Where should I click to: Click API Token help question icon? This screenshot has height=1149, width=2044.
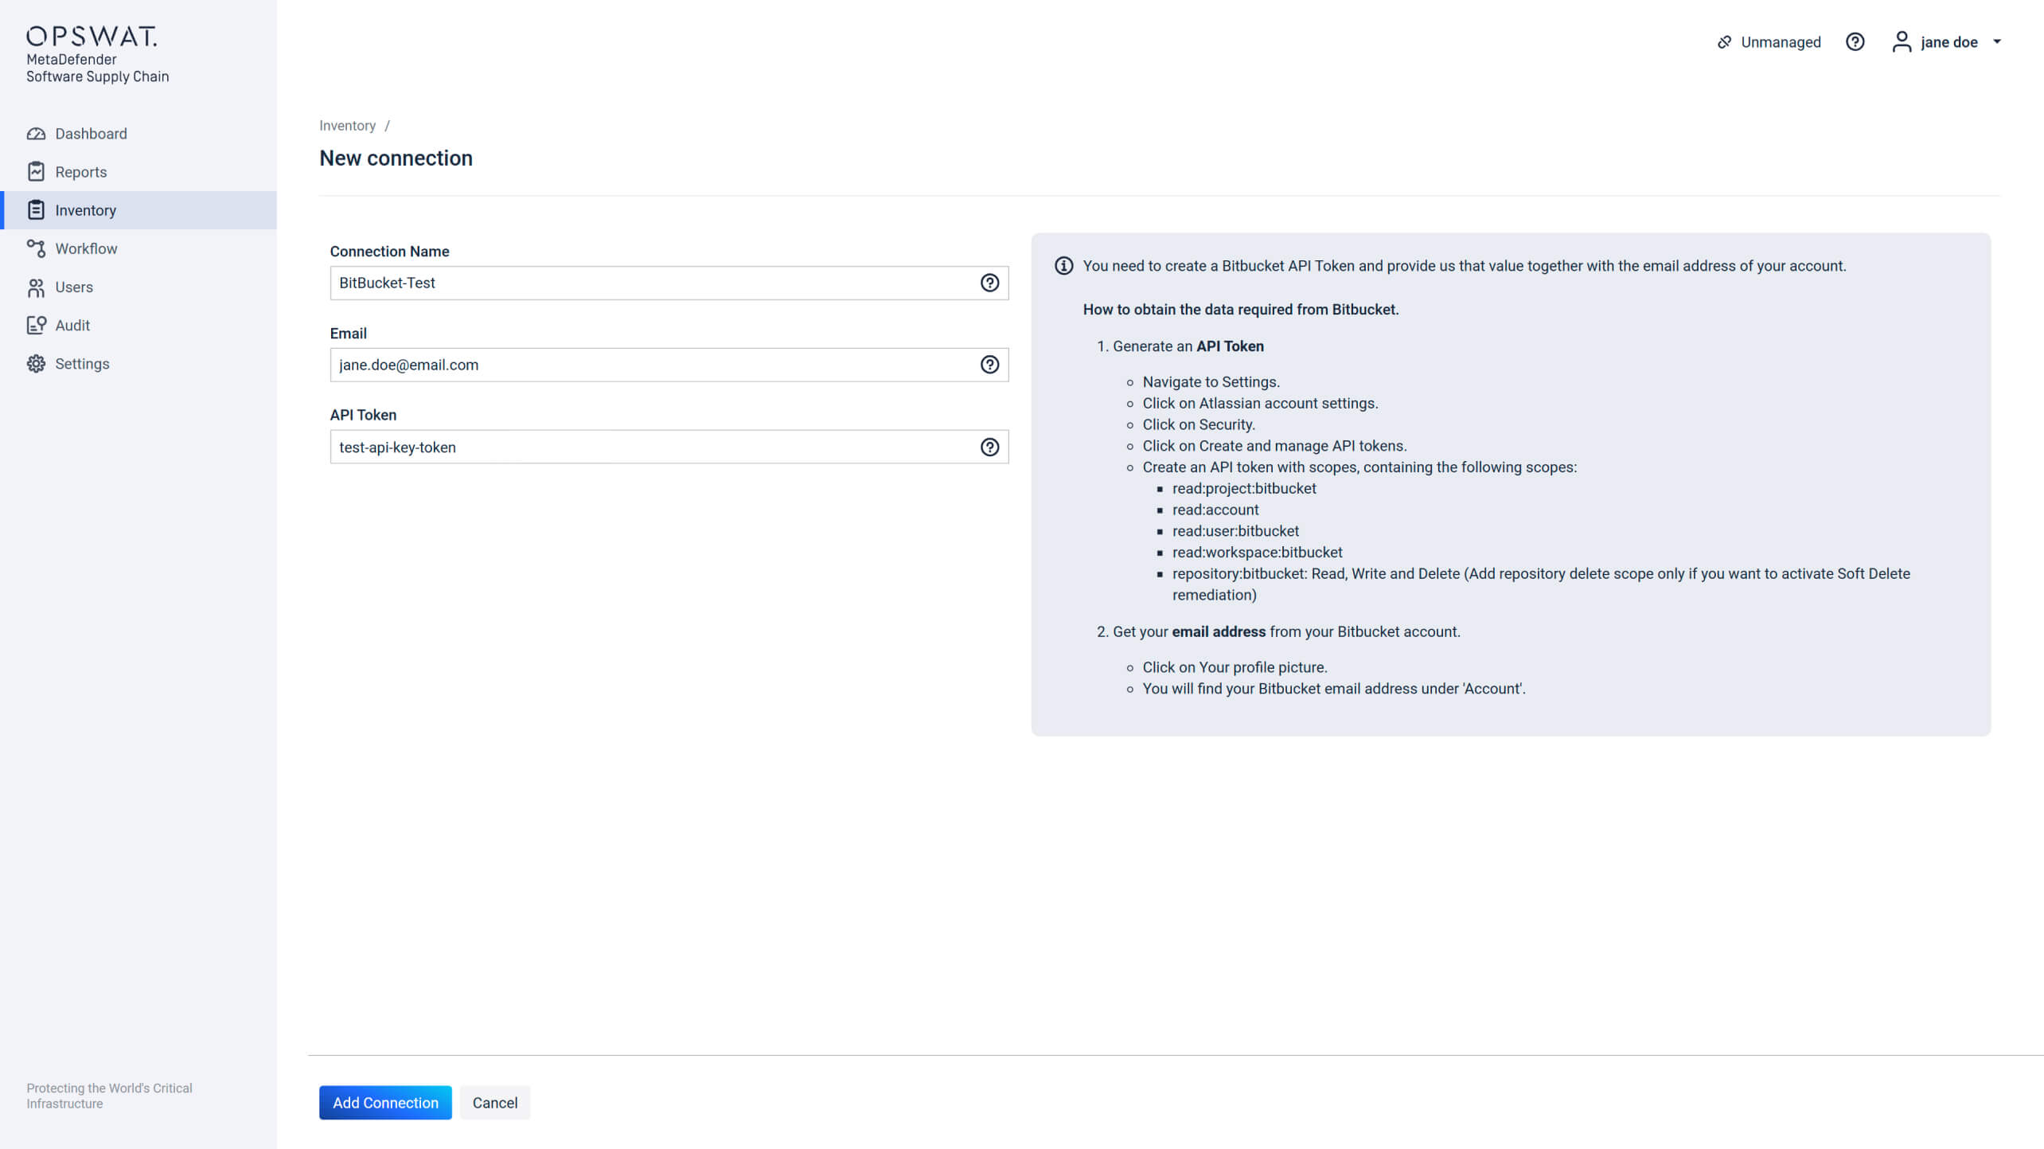(989, 447)
